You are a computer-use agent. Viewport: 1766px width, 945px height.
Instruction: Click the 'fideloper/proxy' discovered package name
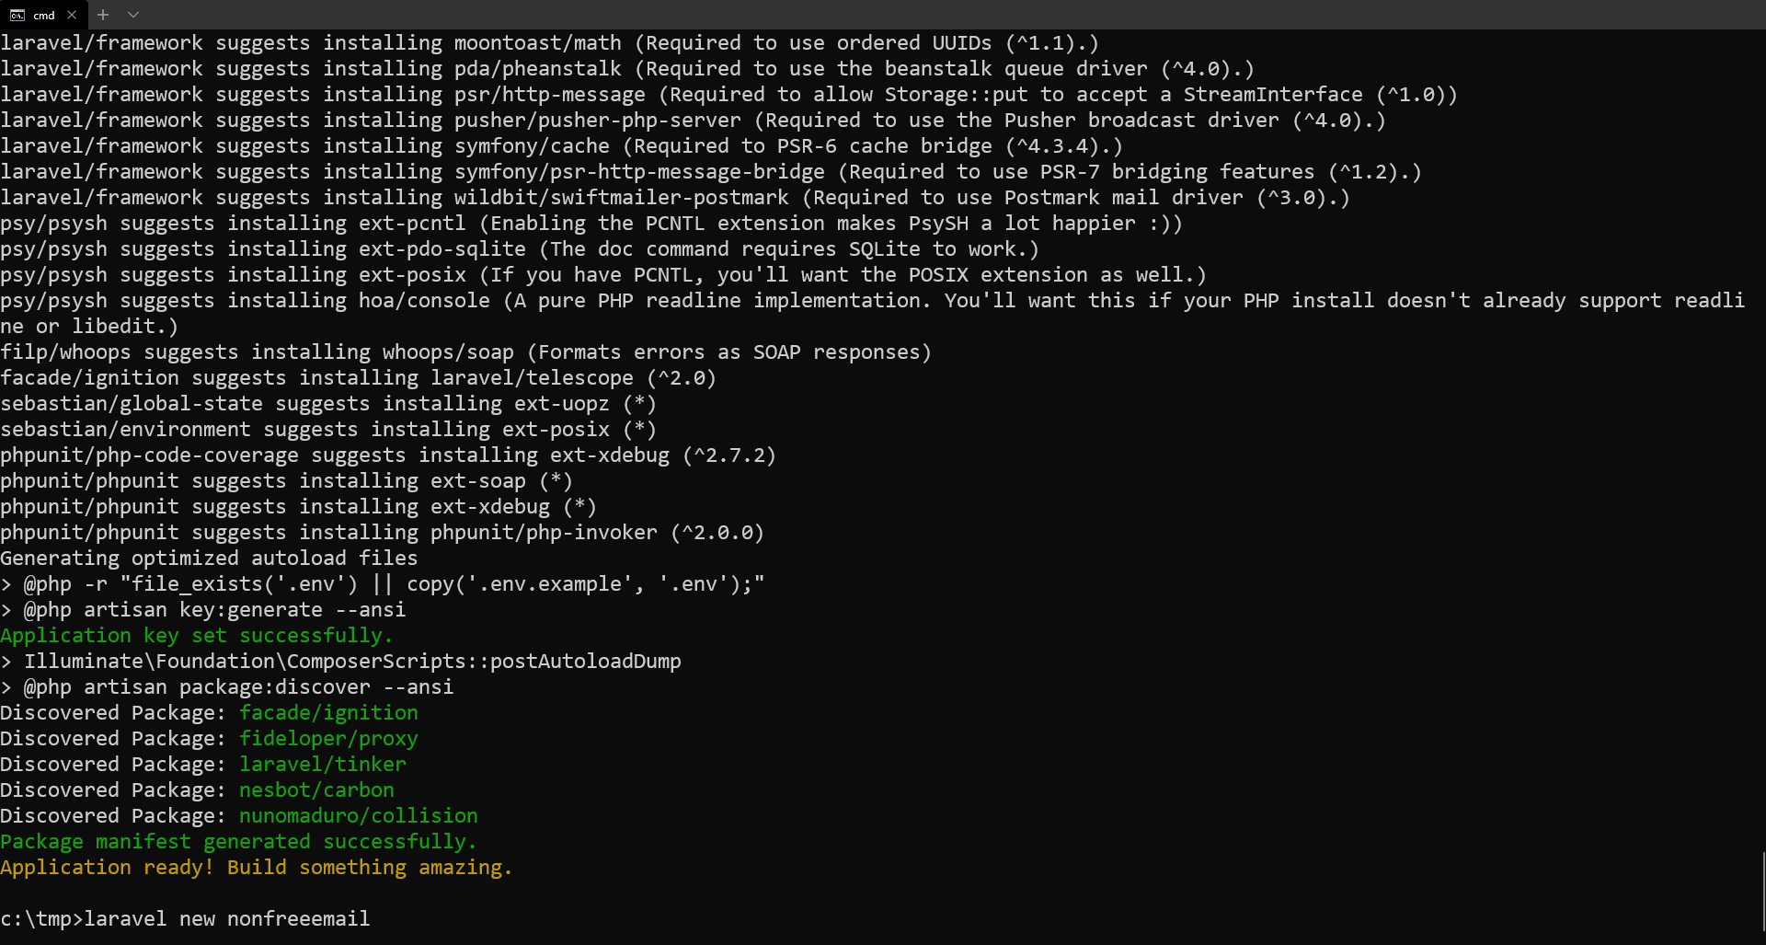(x=328, y=738)
